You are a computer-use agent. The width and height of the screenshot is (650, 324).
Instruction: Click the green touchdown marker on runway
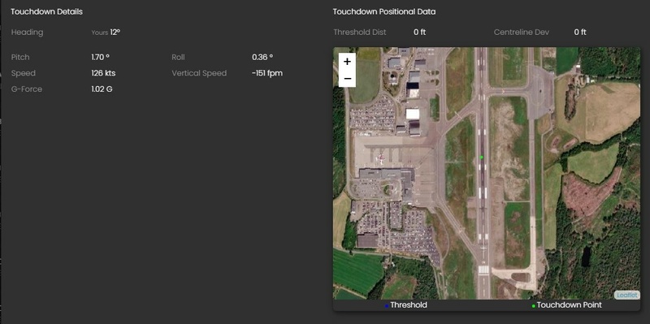coord(482,158)
